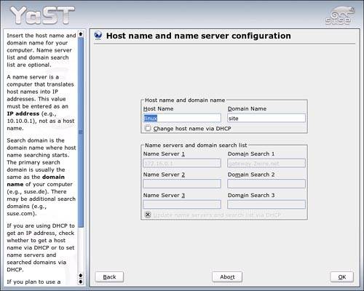Enable Change host name via DHCP
Viewport: 364px width, 291px height.
click(x=148, y=128)
